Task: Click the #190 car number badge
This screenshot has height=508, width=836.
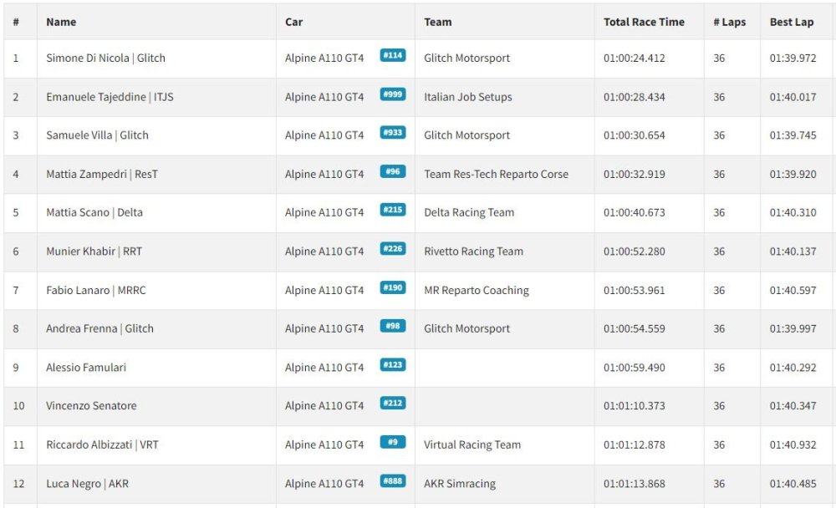Action: pyautogui.click(x=393, y=288)
